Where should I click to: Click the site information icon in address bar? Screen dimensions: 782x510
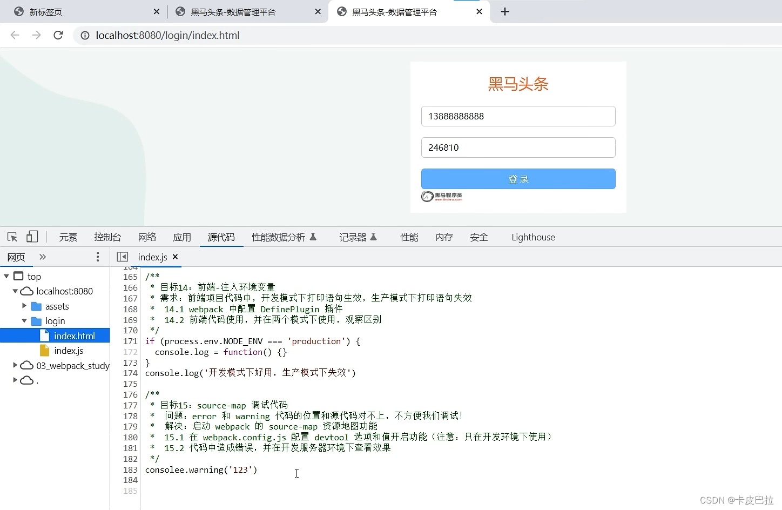85,35
